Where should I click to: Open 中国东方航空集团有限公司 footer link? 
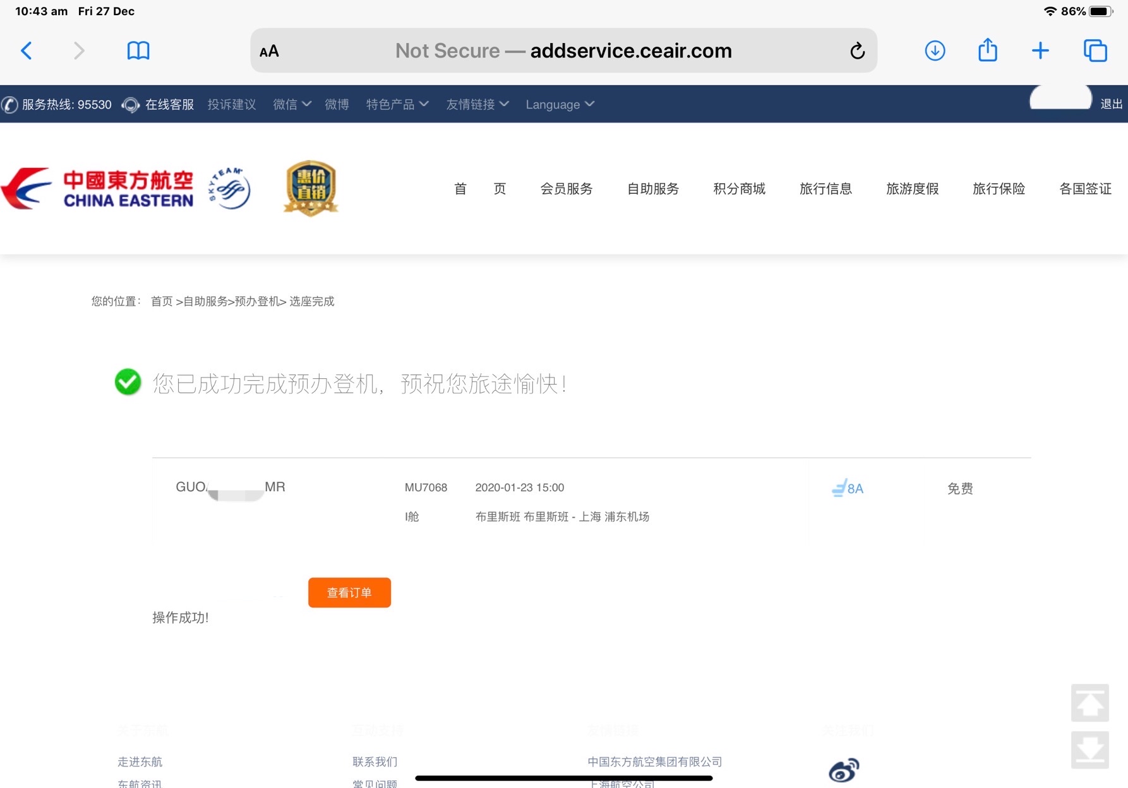[655, 761]
